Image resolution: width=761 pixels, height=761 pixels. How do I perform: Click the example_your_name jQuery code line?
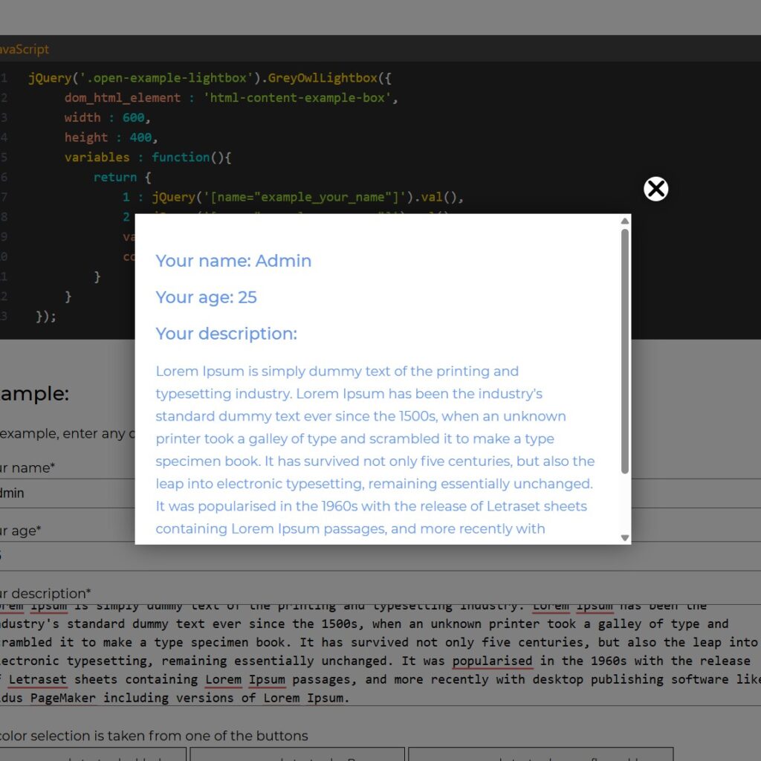(293, 197)
